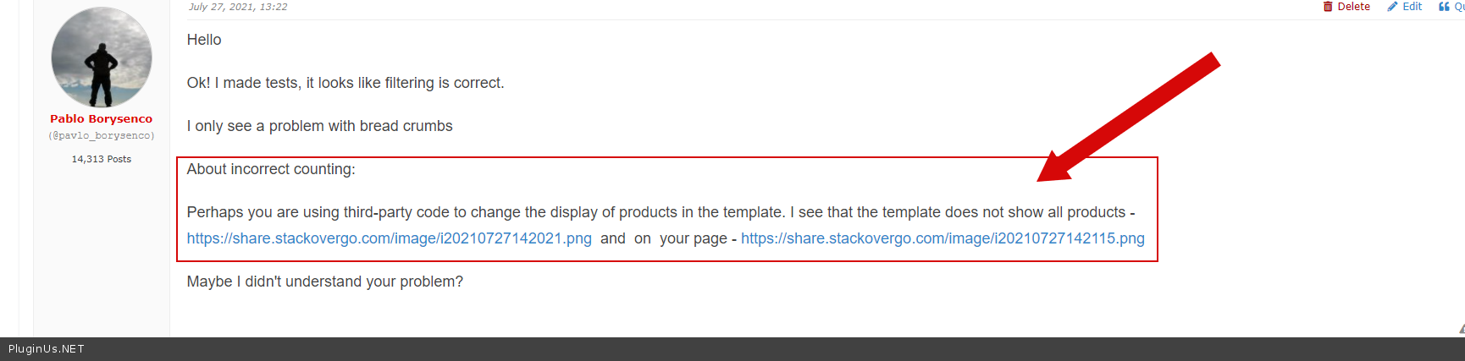Click the quotation marks Quote icon
The width and height of the screenshot is (1465, 361).
pyautogui.click(x=1444, y=7)
